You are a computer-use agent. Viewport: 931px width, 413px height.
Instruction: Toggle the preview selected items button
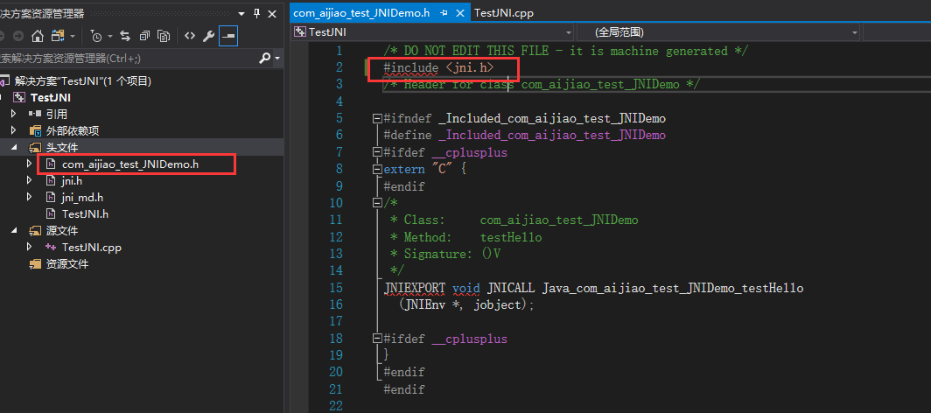pos(227,36)
